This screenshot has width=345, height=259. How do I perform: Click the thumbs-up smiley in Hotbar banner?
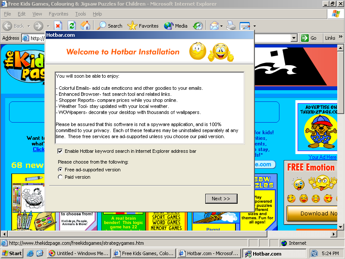coord(221,52)
